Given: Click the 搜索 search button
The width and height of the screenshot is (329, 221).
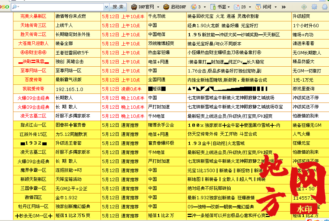Looking at the screenshot, I should 118,7.
